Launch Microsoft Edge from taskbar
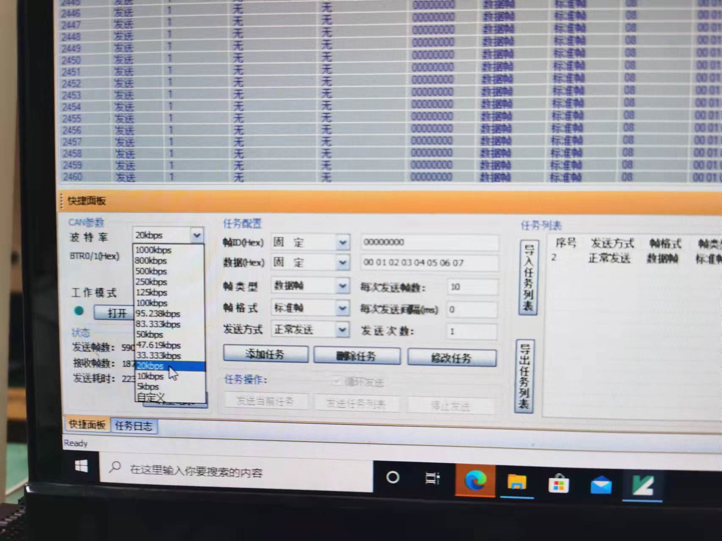The height and width of the screenshot is (541, 722). click(x=475, y=480)
